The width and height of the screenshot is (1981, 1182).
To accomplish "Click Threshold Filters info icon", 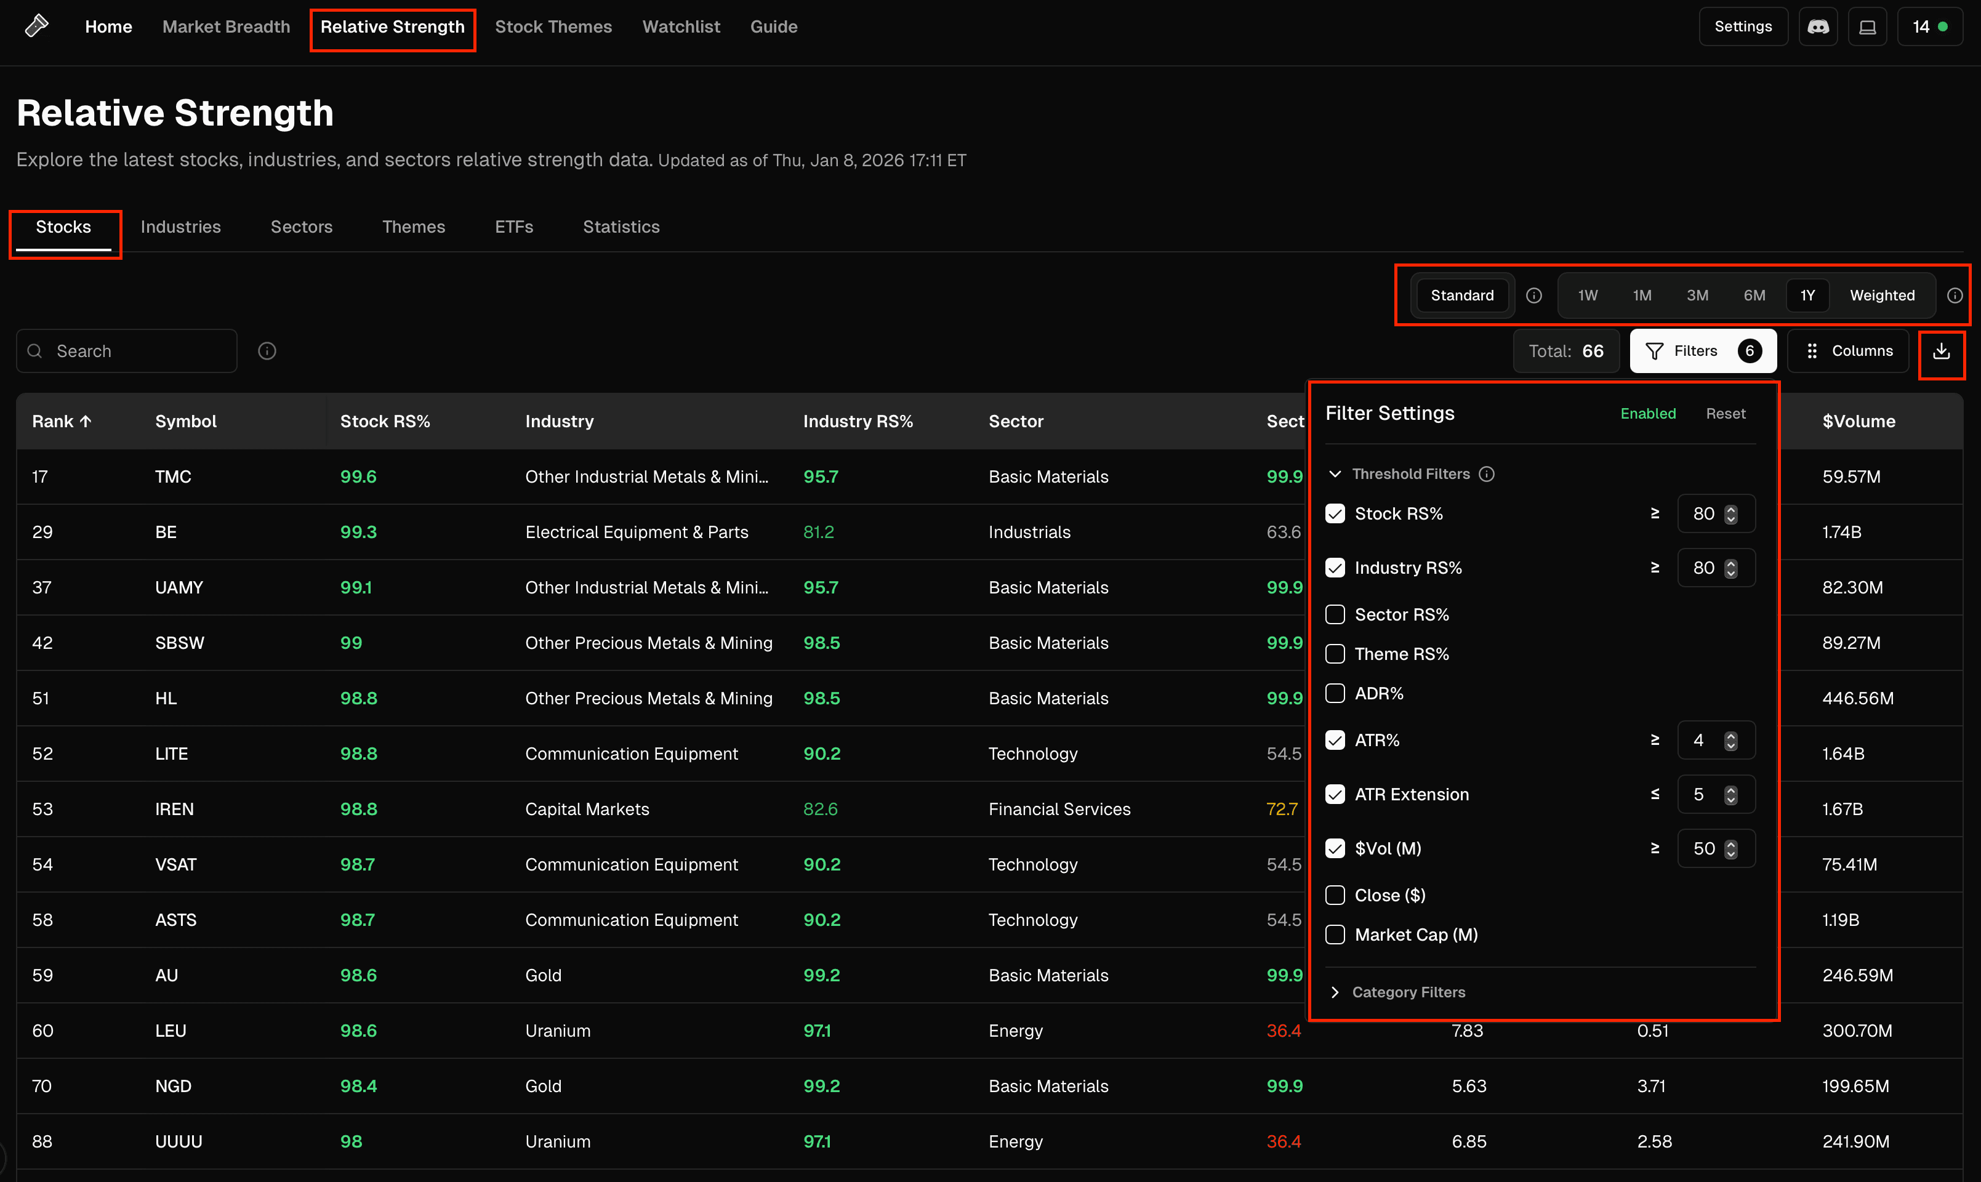I will (x=1487, y=474).
